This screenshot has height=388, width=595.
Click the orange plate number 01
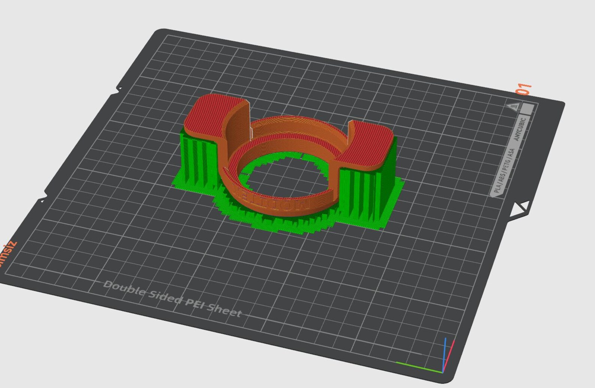[x=524, y=90]
